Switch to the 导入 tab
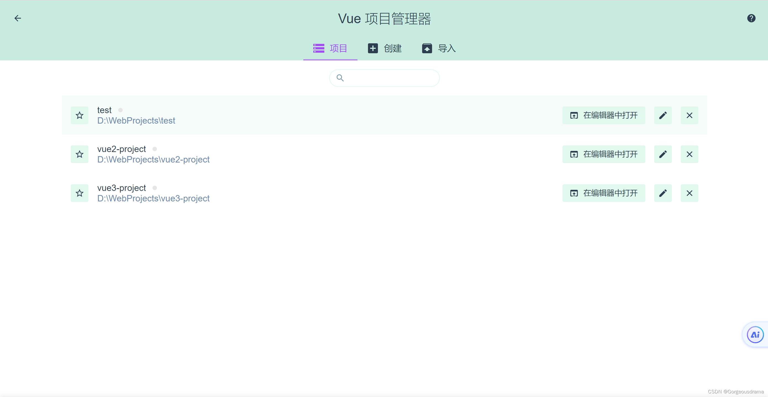The image size is (768, 397). [x=438, y=48]
